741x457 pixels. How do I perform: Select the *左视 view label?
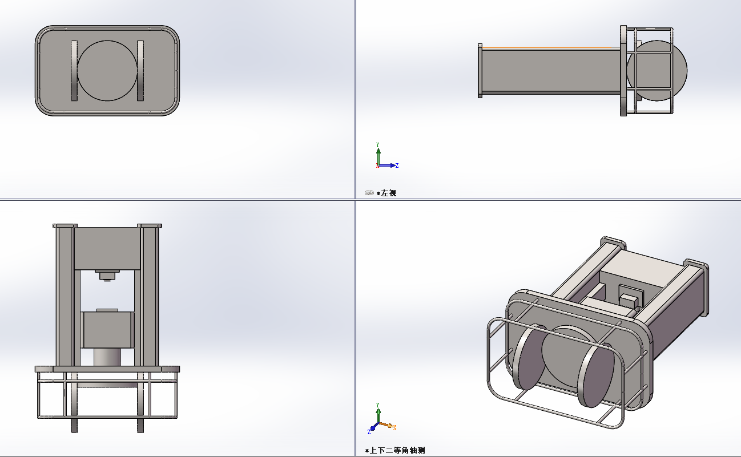pos(386,193)
